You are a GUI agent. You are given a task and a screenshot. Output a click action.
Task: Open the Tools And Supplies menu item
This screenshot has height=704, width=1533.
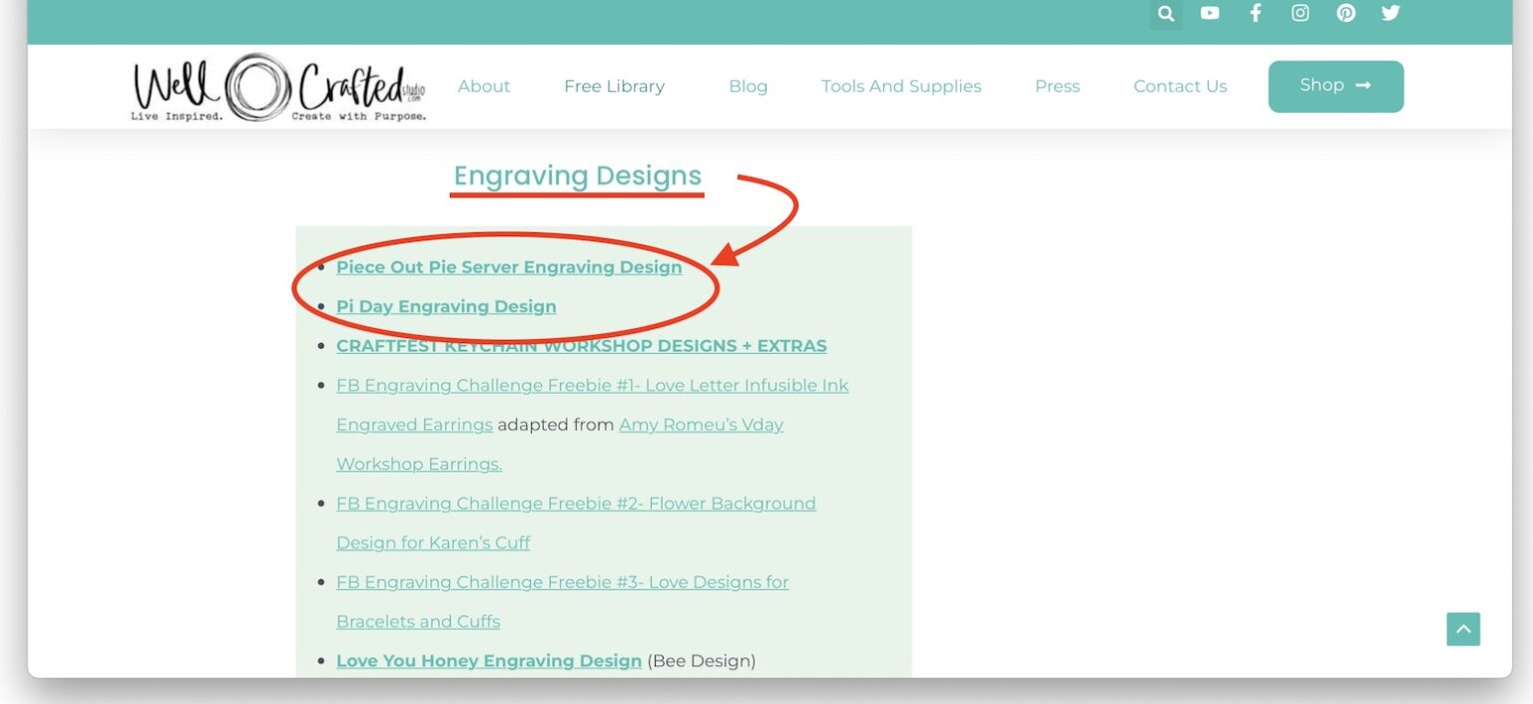tap(900, 86)
